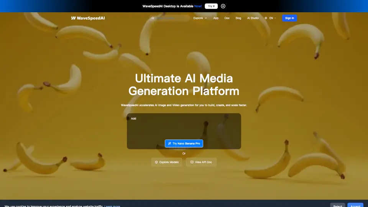
Task: Click the Try Nano Banana Pro button
Action: tap(184, 143)
